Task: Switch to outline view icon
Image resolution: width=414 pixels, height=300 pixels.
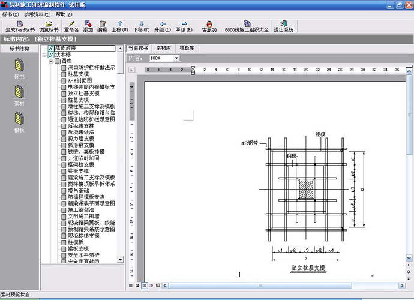Action: (151, 286)
